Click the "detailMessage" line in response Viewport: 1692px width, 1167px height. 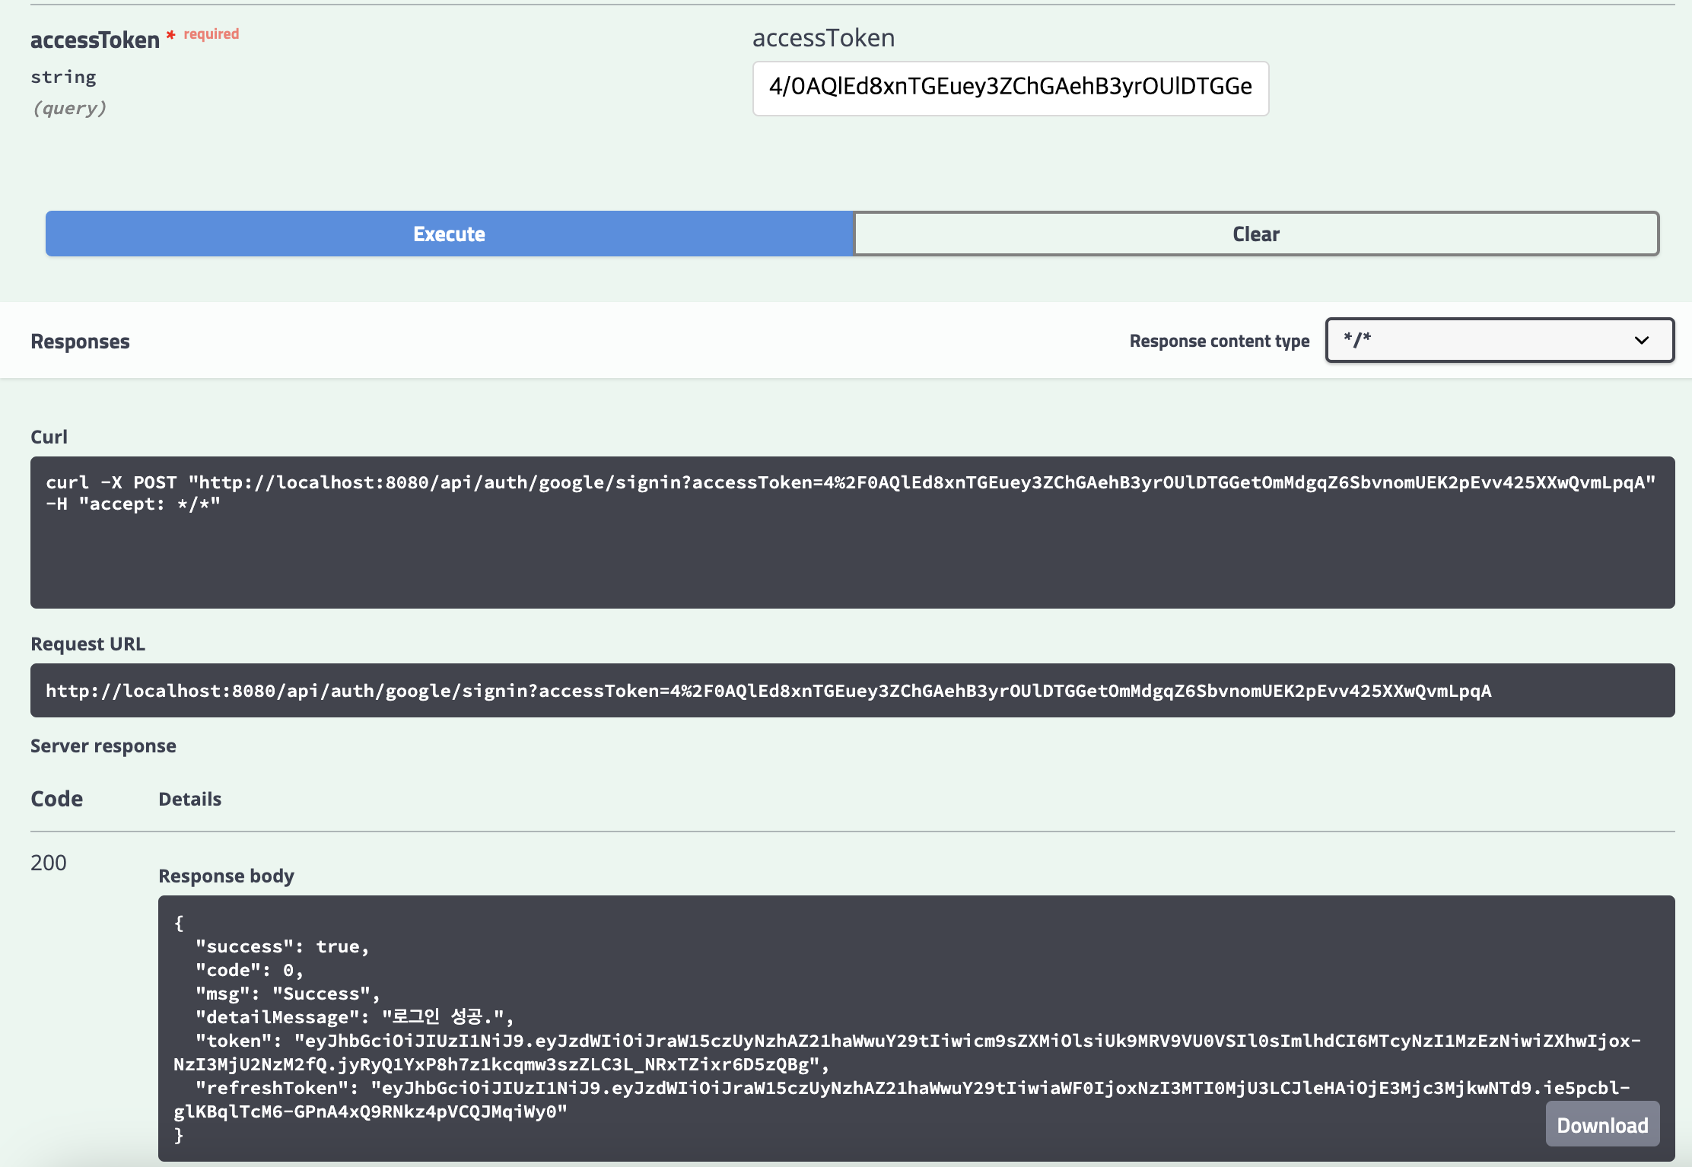pos(355,1017)
